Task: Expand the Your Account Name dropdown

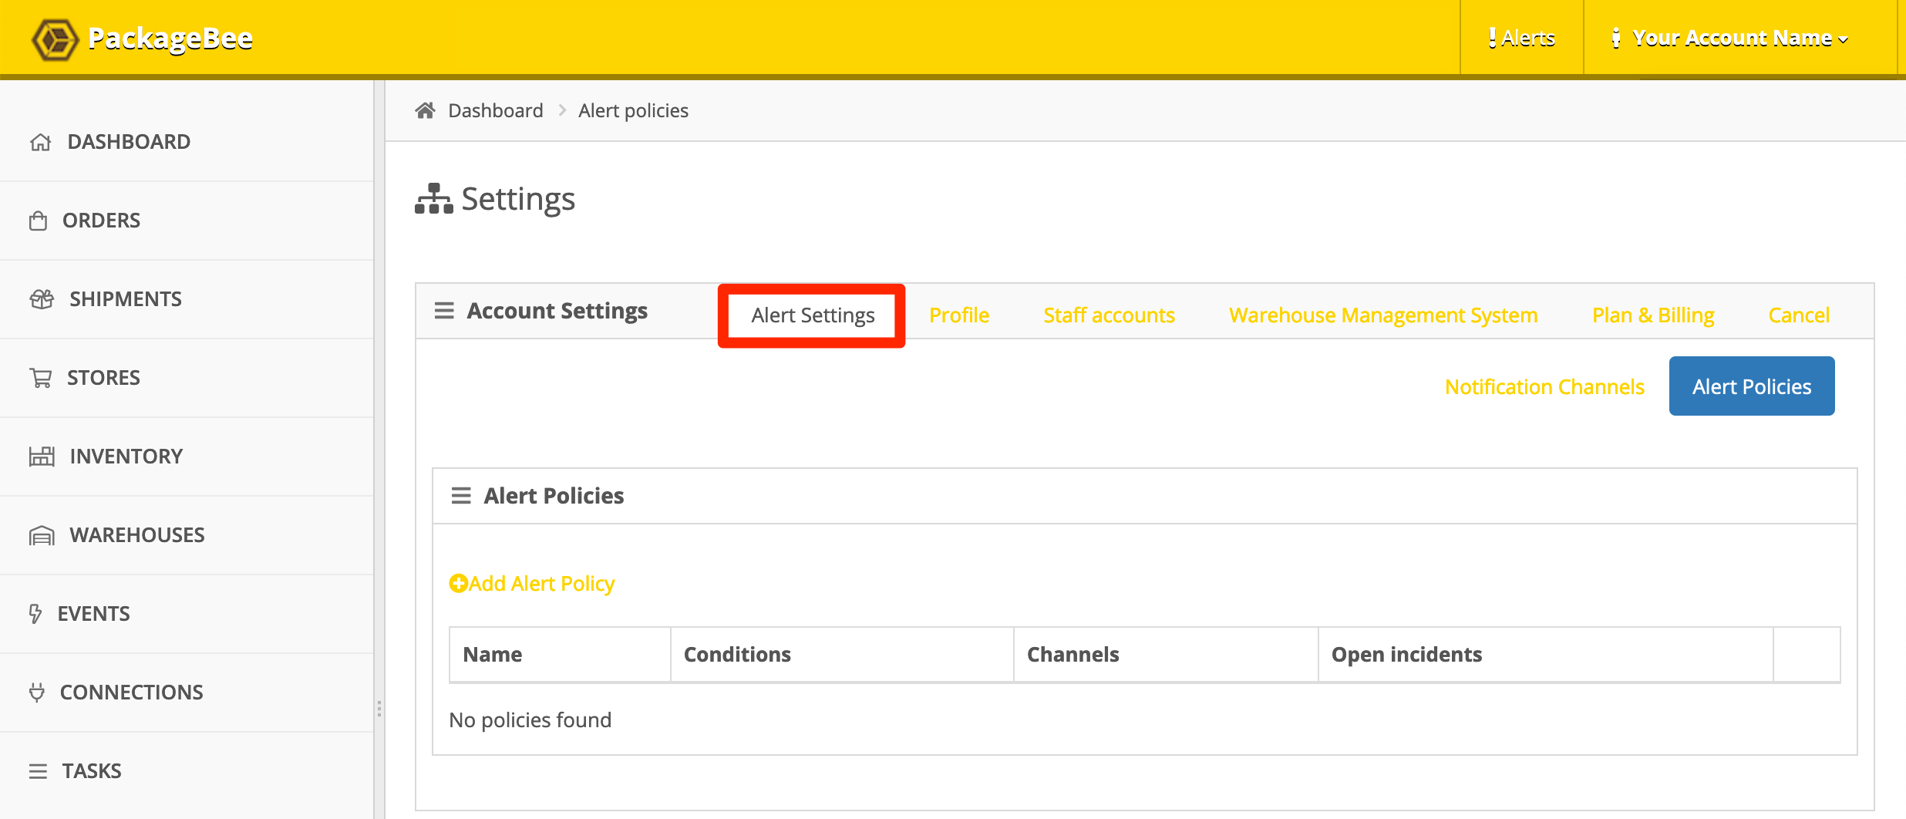Action: click(1739, 38)
